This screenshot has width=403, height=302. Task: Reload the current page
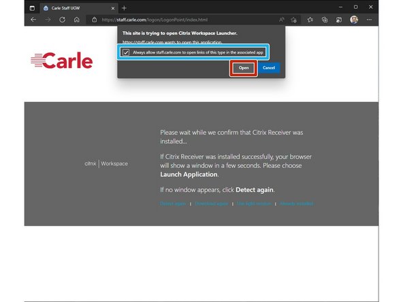62,20
